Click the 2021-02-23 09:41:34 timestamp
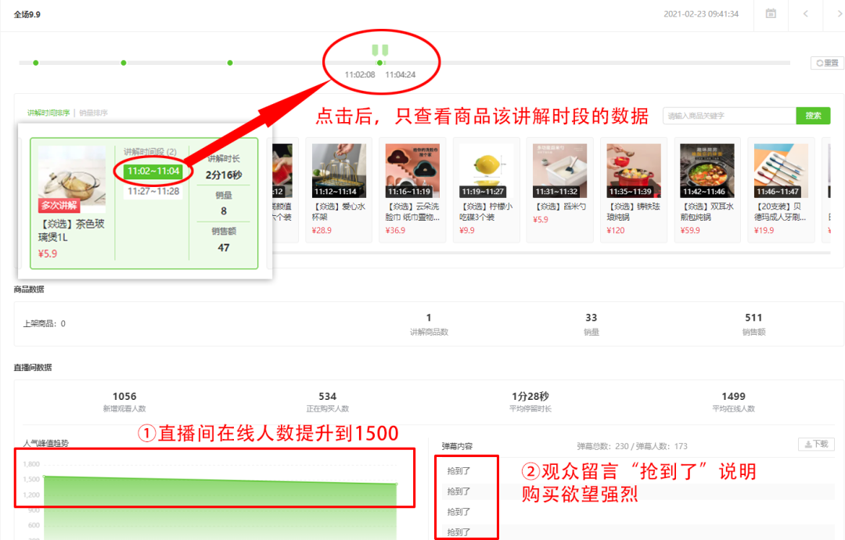 (701, 14)
